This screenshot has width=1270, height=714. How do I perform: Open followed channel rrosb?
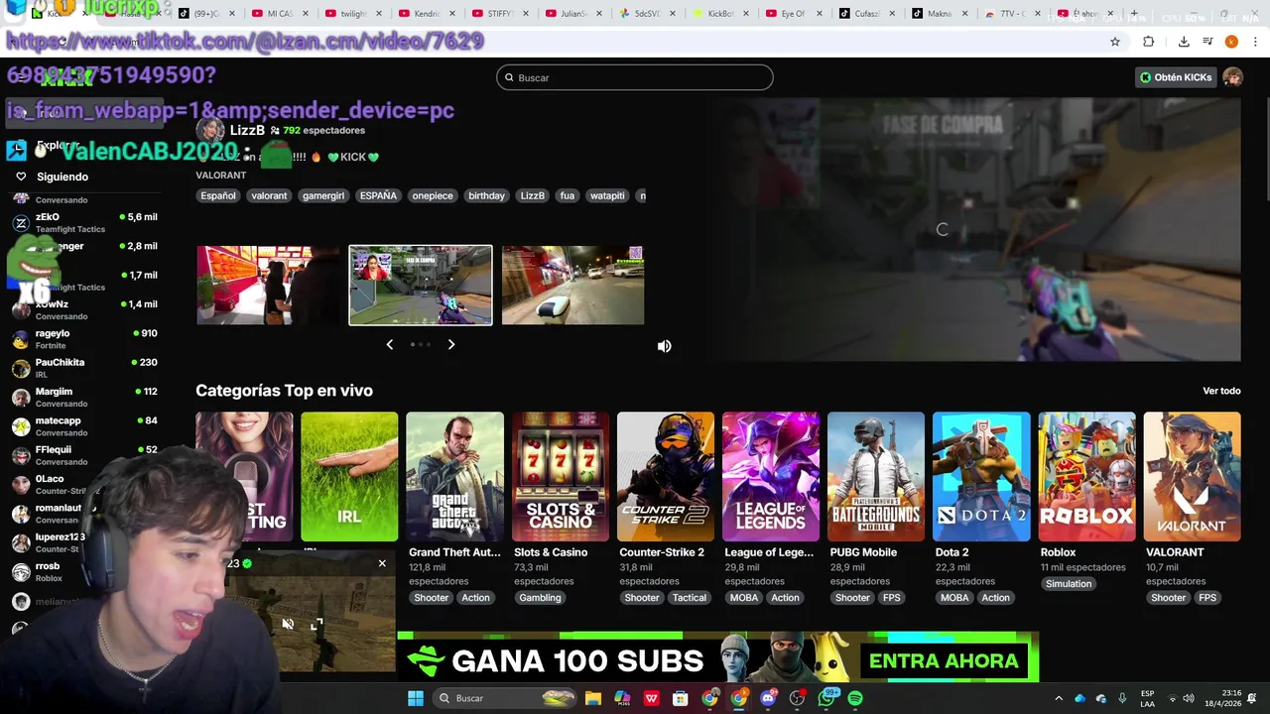click(48, 572)
